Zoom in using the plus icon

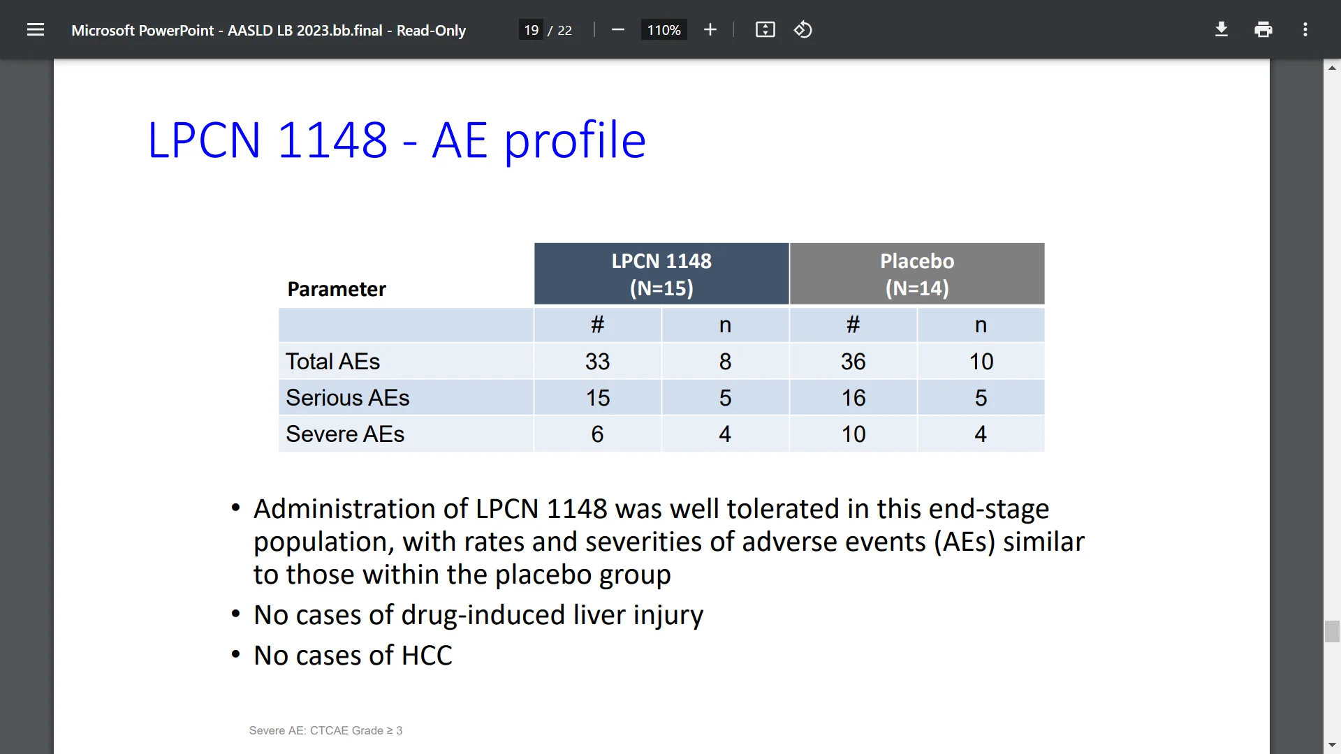click(x=710, y=29)
